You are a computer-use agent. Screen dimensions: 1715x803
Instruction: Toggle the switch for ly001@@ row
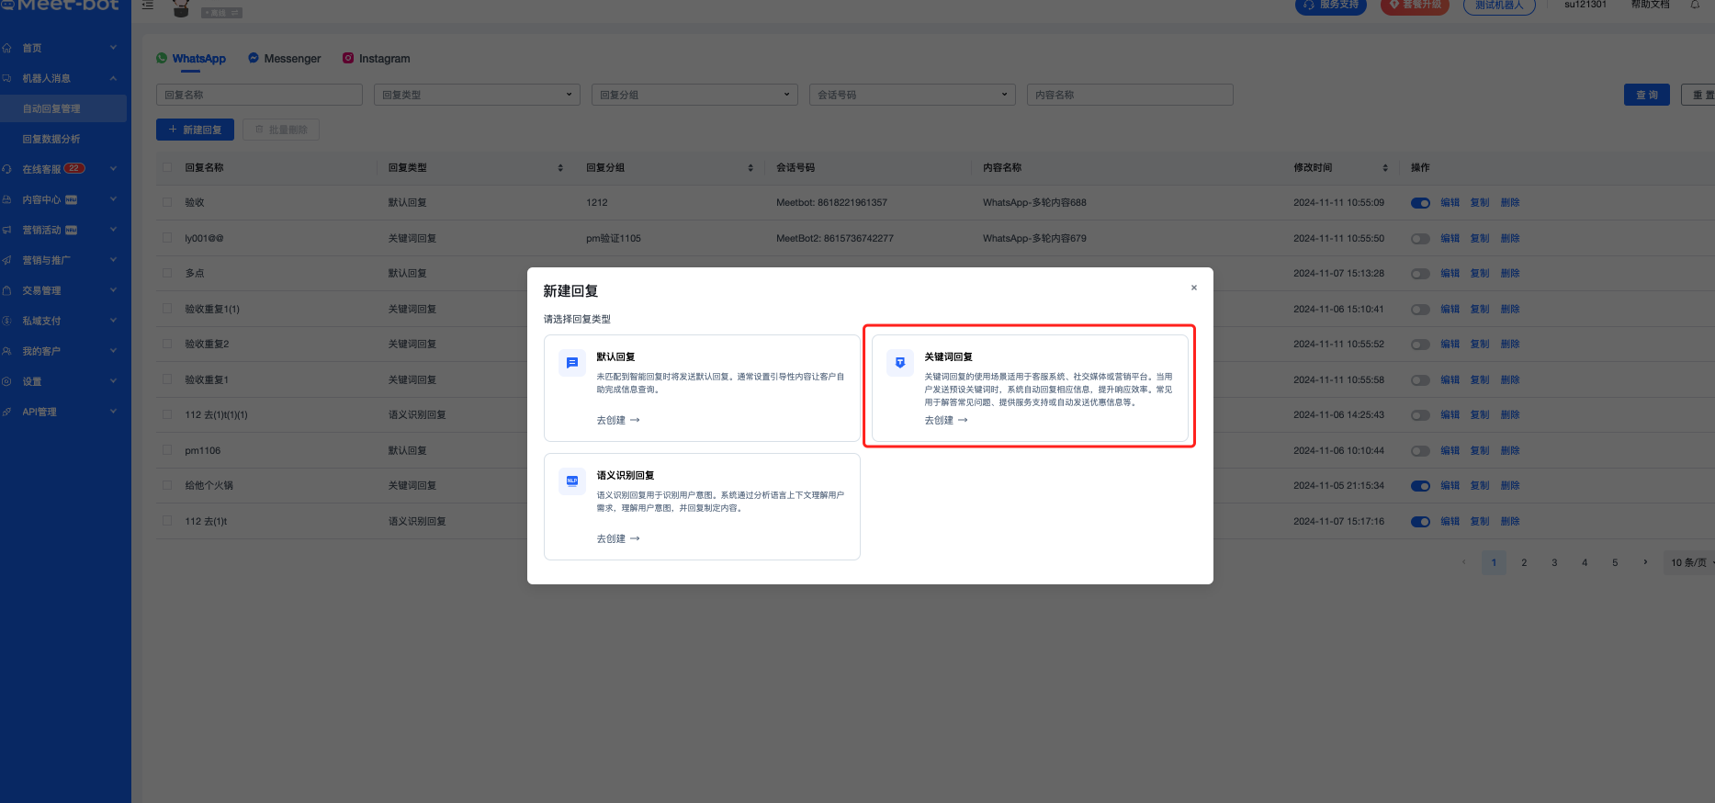pos(1420,239)
